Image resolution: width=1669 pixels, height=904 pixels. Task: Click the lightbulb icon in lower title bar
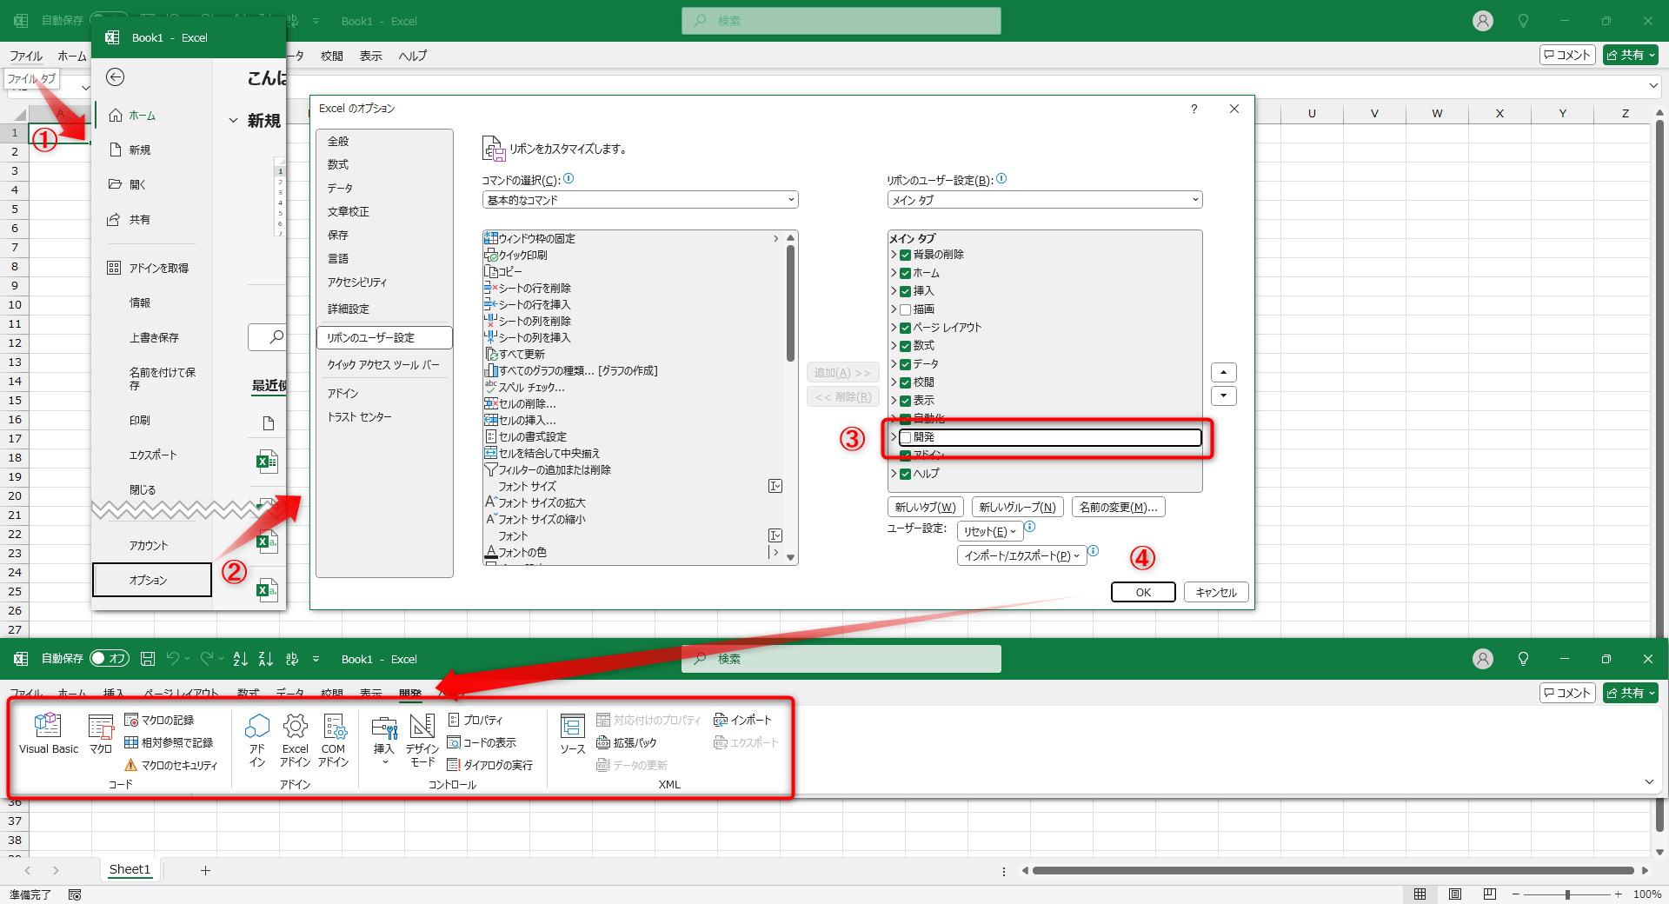click(x=1523, y=659)
